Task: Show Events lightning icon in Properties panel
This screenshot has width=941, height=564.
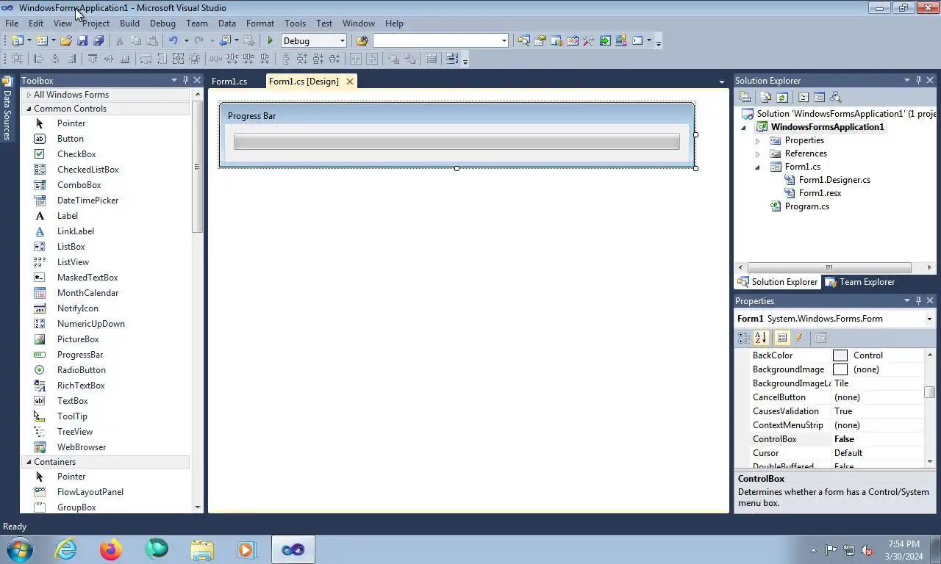Action: tap(799, 338)
